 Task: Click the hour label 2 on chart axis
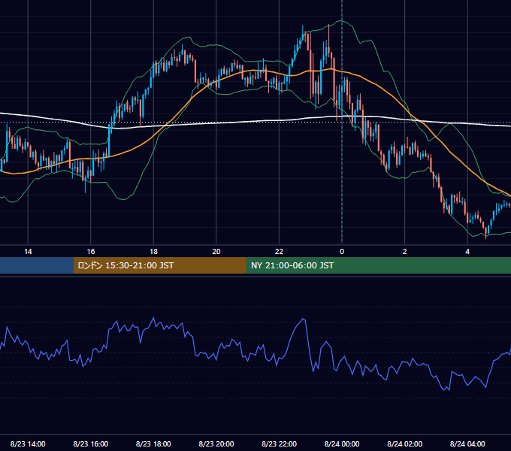[405, 252]
